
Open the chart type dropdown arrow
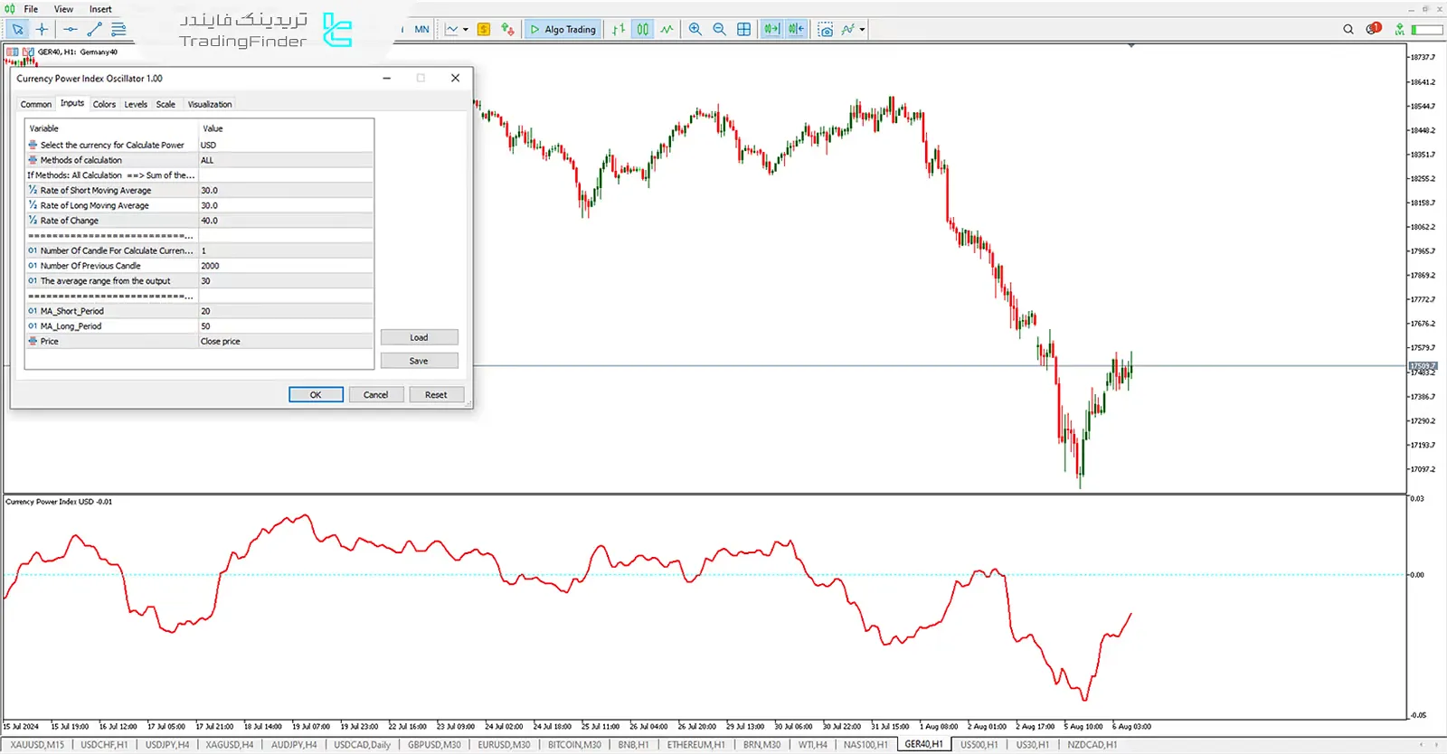pos(466,30)
